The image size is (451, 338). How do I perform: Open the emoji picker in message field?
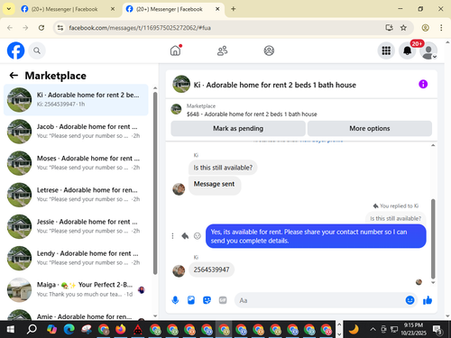click(410, 300)
